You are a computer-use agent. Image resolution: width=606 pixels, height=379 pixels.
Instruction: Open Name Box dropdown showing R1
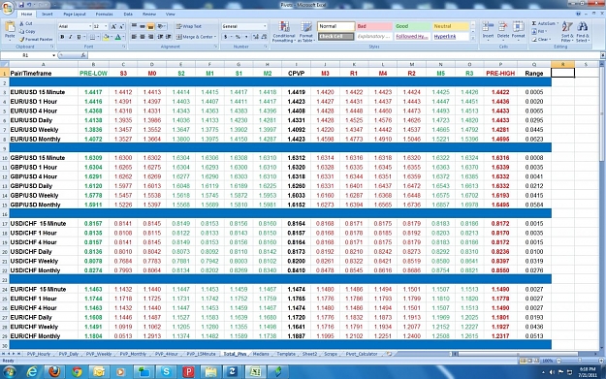pyautogui.click(x=53, y=55)
